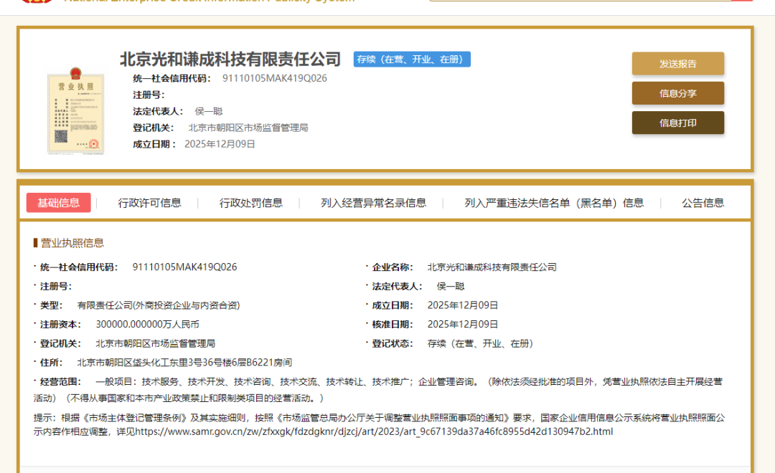This screenshot has height=473, width=775.
Task: Click the header establishment date 2025年12月09日
Action: [x=220, y=144]
